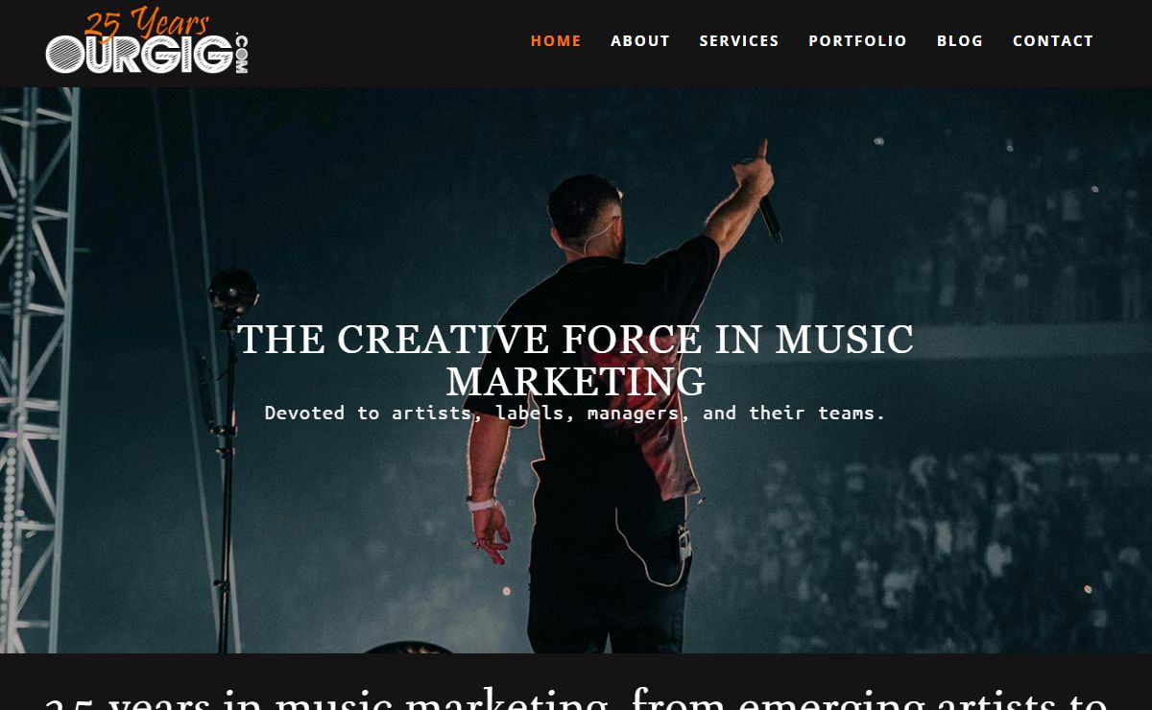Click the vertical ".COM" part of the logo
Viewport: 1152px width, 710px height.
241,54
